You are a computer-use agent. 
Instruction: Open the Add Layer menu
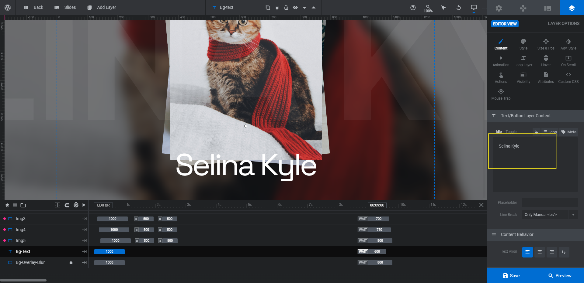102,8
